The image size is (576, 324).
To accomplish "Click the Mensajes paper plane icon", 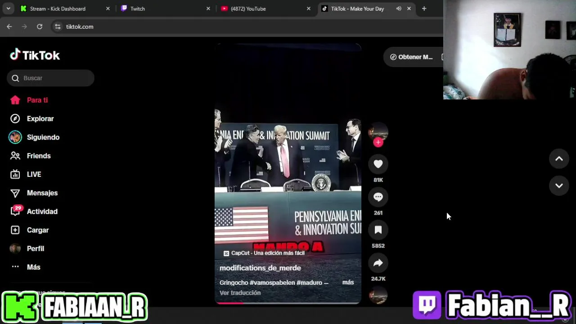I will 15,193.
